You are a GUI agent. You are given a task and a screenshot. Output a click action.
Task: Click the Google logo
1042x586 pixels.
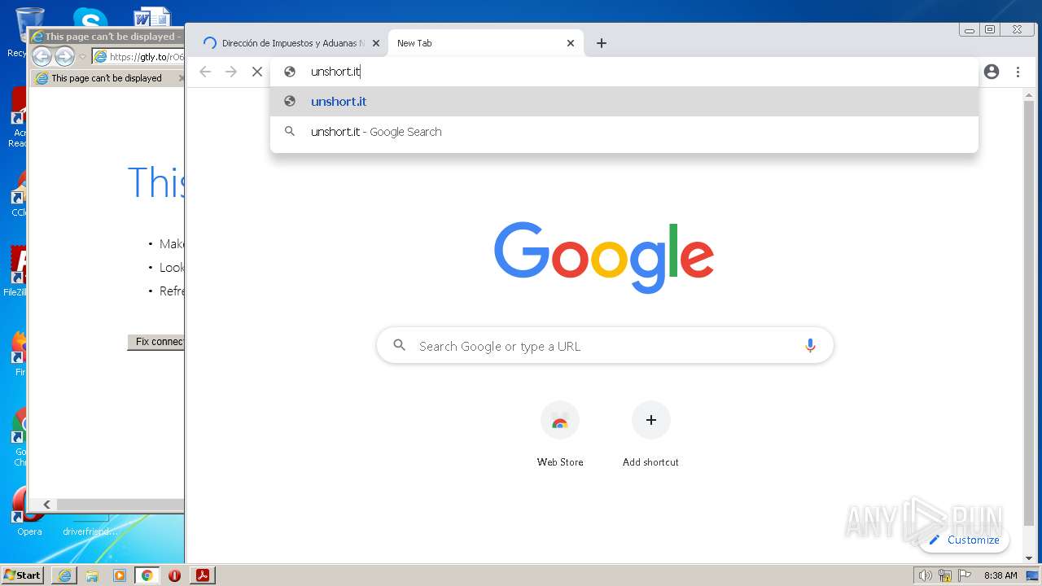click(604, 257)
